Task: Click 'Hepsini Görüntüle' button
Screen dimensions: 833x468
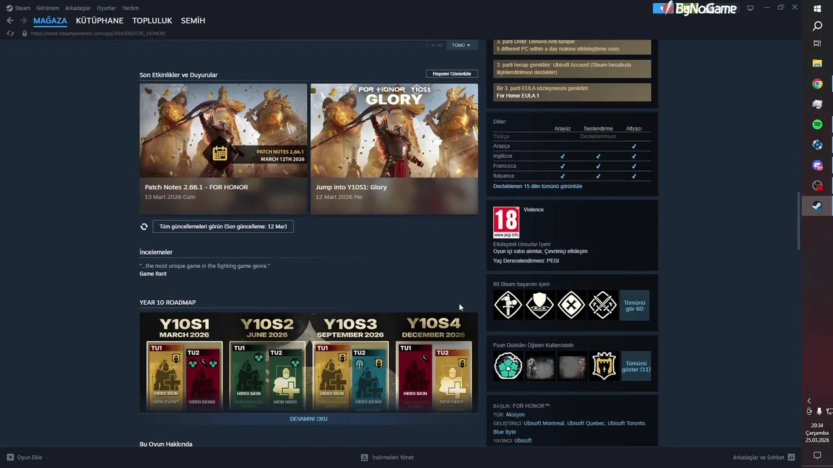Action: (x=452, y=73)
